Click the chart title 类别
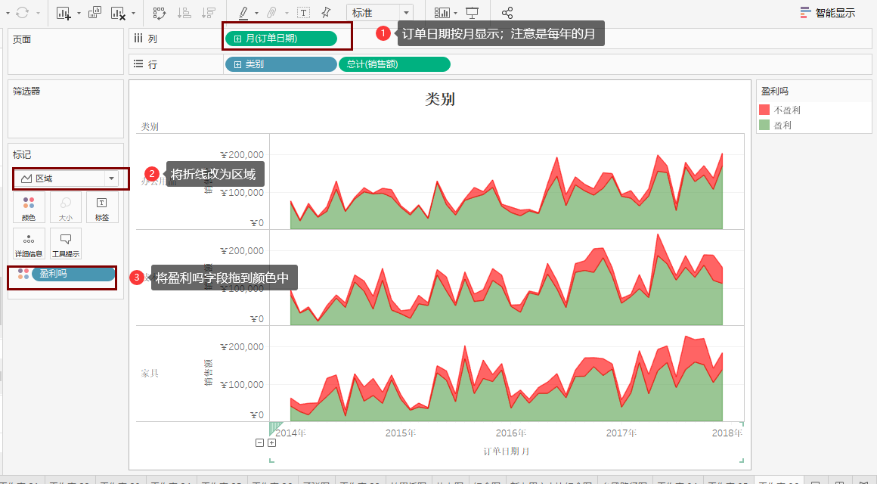877x484 pixels. coord(439,99)
